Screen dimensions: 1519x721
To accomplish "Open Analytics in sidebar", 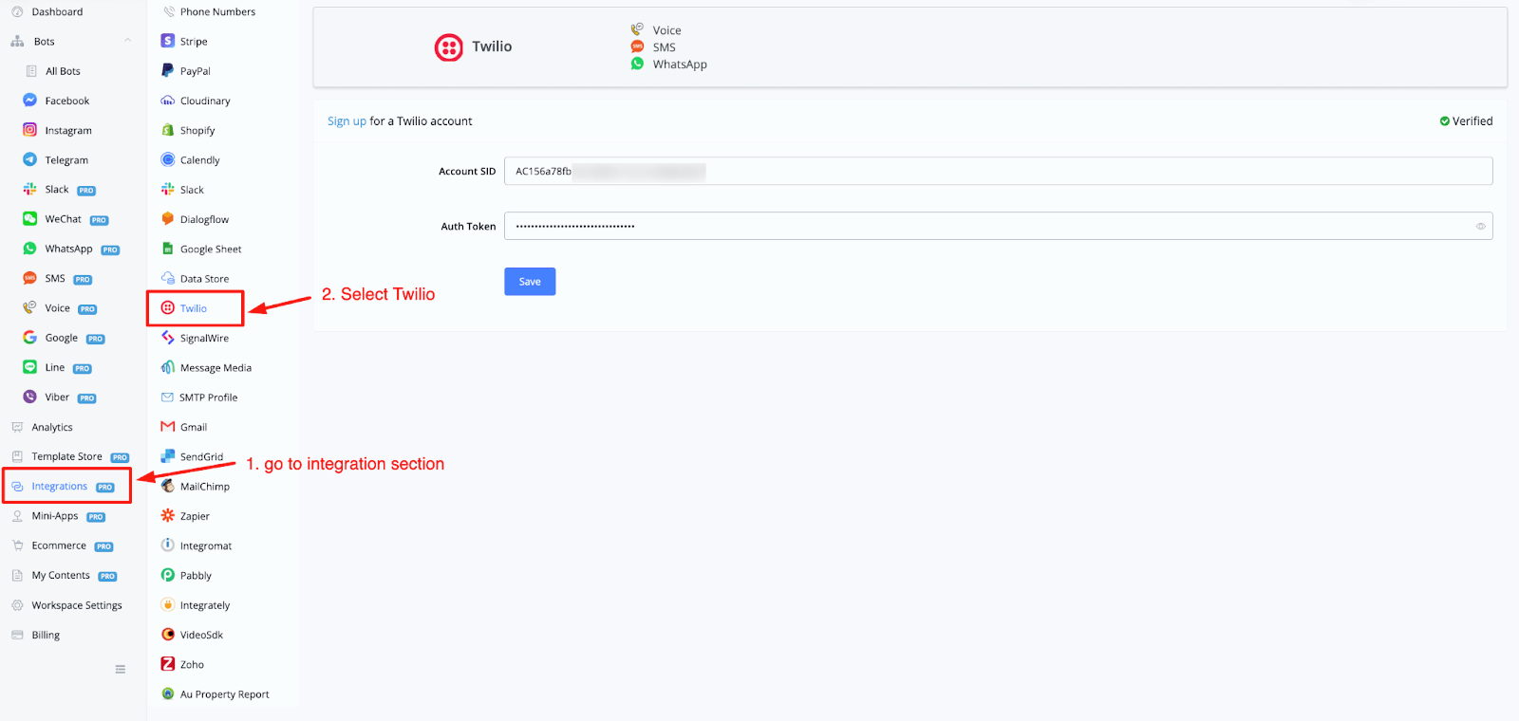I will tap(52, 427).
